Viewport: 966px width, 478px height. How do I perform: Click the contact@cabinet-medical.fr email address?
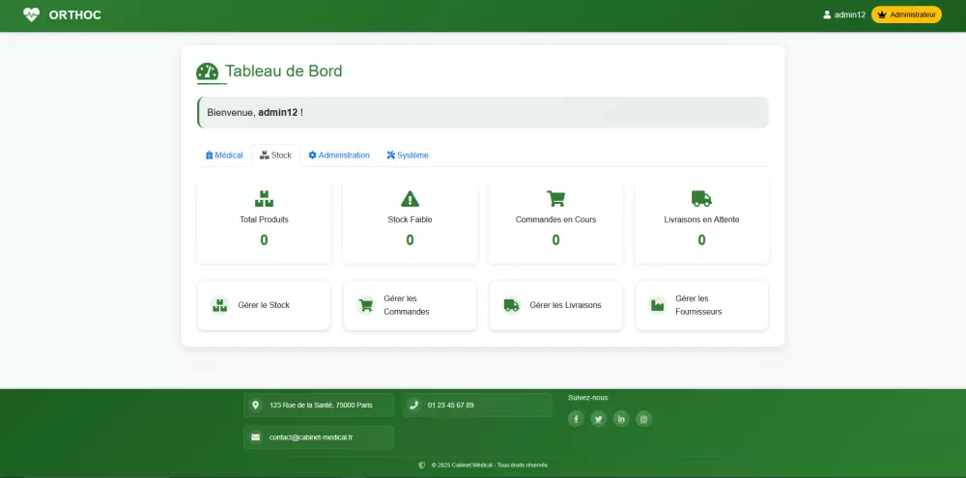click(x=310, y=437)
